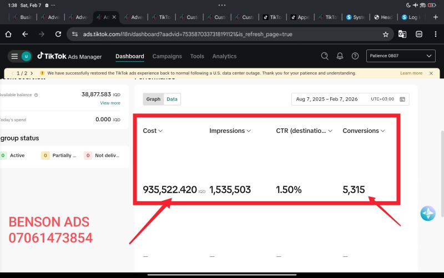The image size is (444, 278).
Task: Open a new tab with plus icon
Action: pos(436,17)
